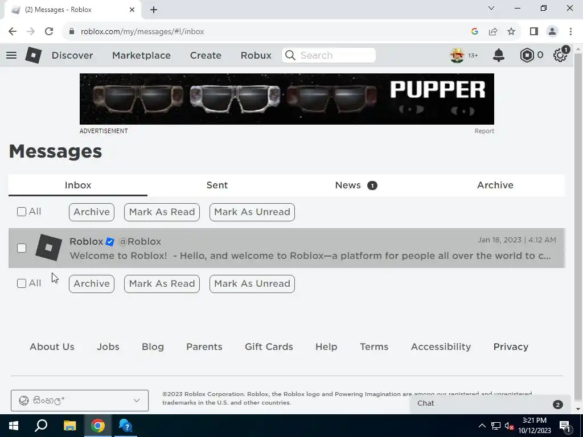Open the language selector dropdown
This screenshot has height=437, width=583.
tap(80, 401)
